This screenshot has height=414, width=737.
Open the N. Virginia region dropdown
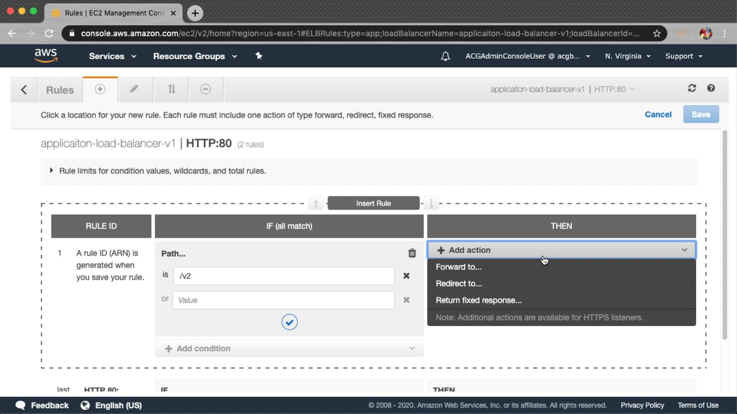coord(627,56)
